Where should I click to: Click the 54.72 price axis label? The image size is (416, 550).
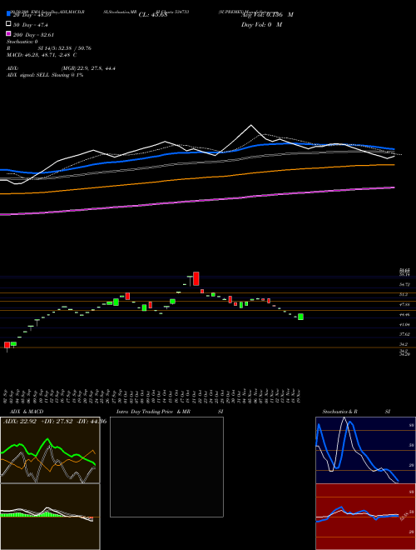click(404, 284)
